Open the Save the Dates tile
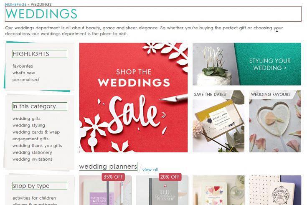Image resolution: width=307 pixels, height=205 pixels. point(218,121)
